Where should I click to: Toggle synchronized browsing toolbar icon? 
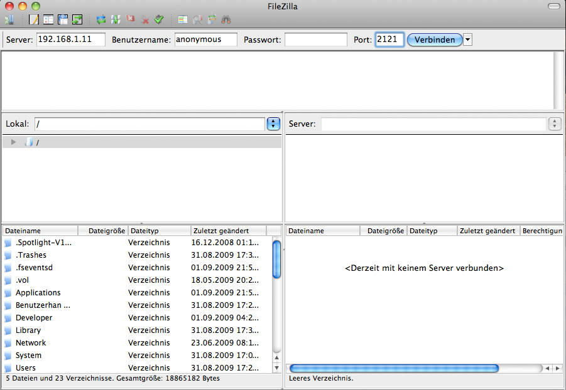point(212,19)
